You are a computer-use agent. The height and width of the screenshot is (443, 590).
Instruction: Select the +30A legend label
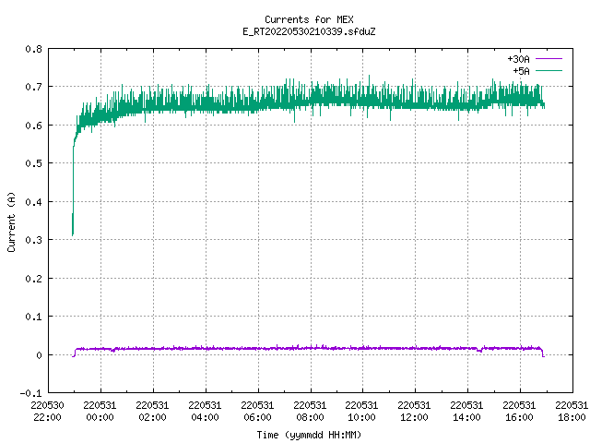518,59
